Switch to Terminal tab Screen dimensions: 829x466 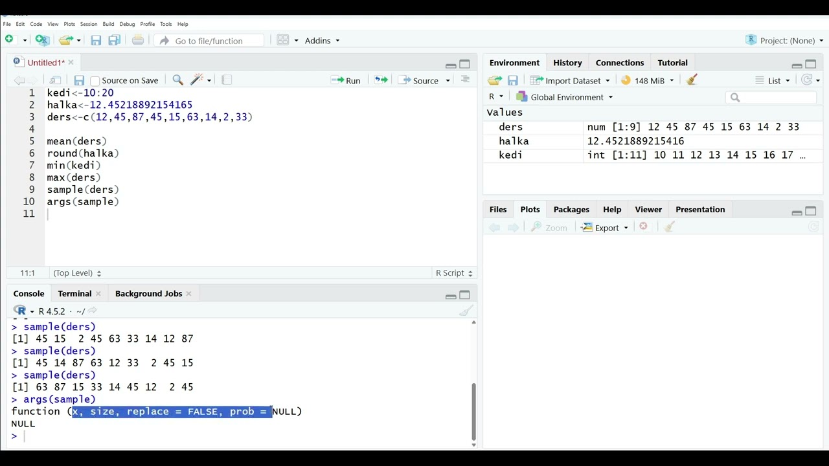pos(74,294)
